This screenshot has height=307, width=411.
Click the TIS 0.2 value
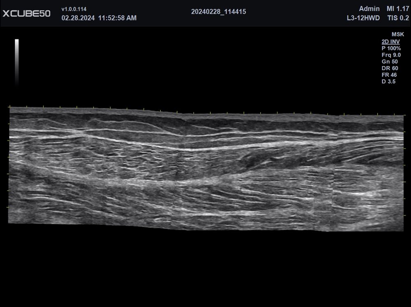coord(398,18)
